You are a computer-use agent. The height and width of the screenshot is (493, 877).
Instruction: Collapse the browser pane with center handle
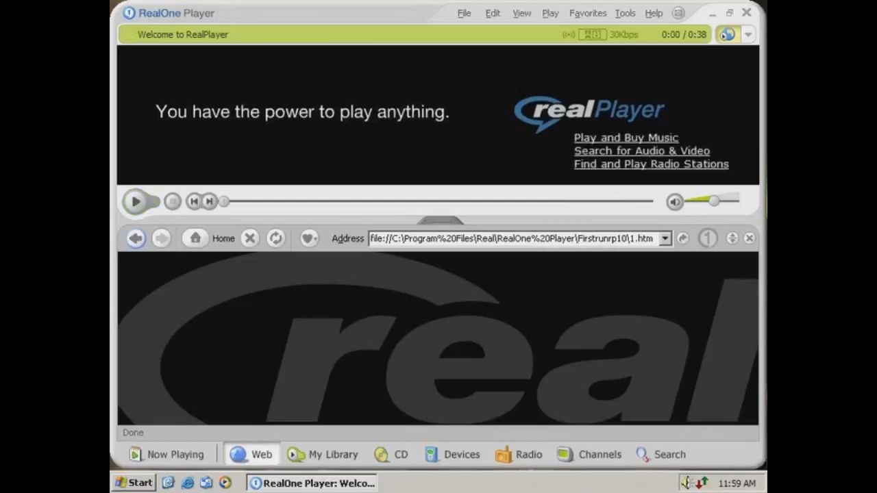coord(440,220)
